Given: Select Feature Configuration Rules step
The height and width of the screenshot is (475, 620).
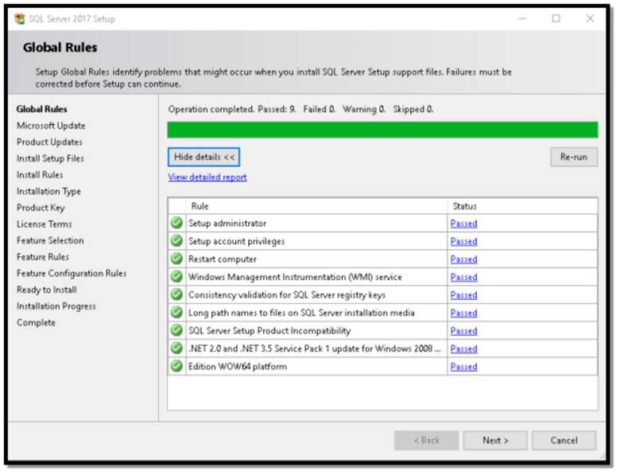Looking at the screenshot, I should click(72, 274).
